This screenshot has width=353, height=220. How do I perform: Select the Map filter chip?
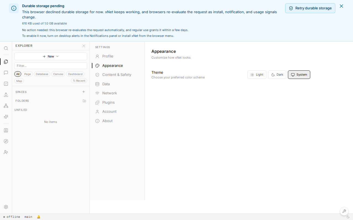[19, 81]
